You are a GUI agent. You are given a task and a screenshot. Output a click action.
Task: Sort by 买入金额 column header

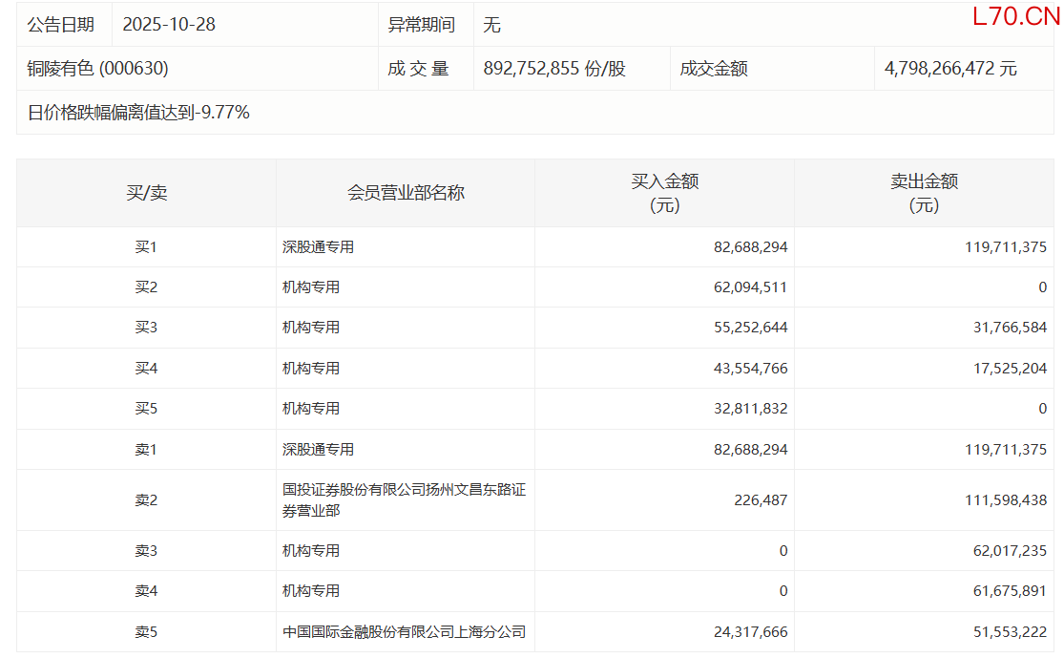pos(664,193)
